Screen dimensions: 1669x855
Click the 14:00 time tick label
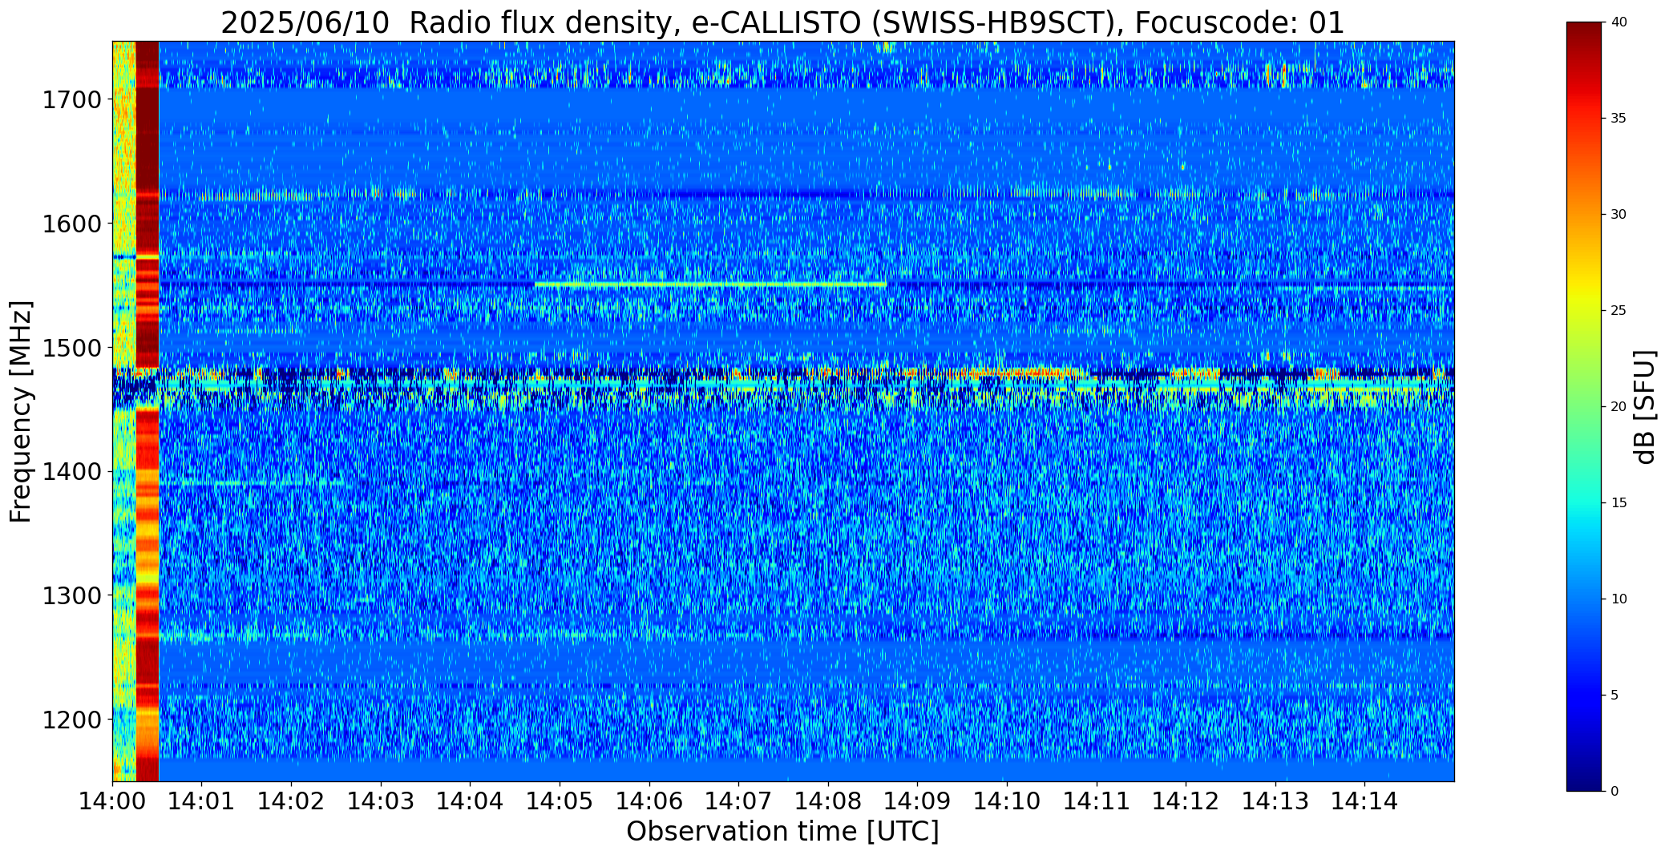[112, 801]
